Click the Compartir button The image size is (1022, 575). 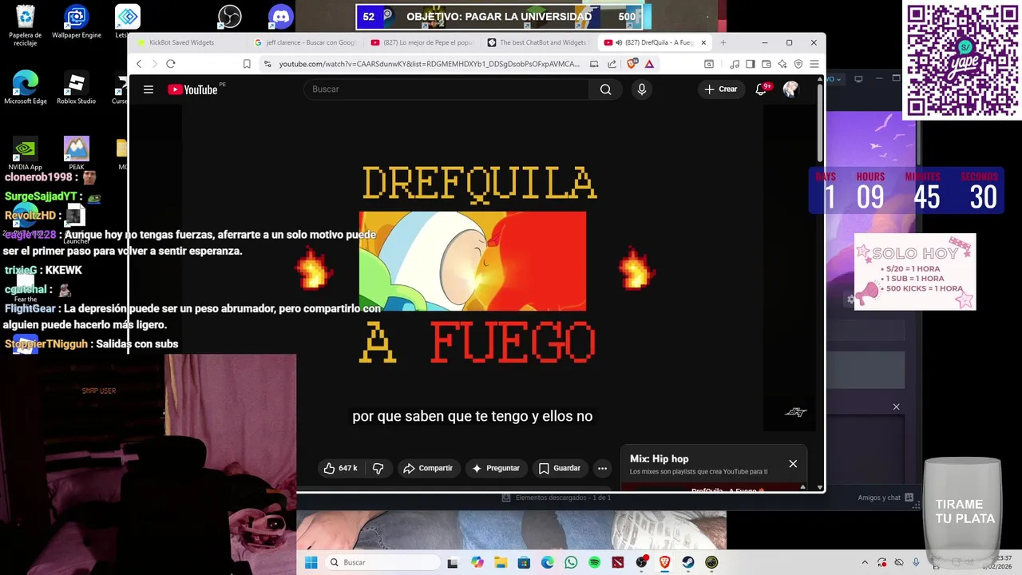(x=428, y=468)
